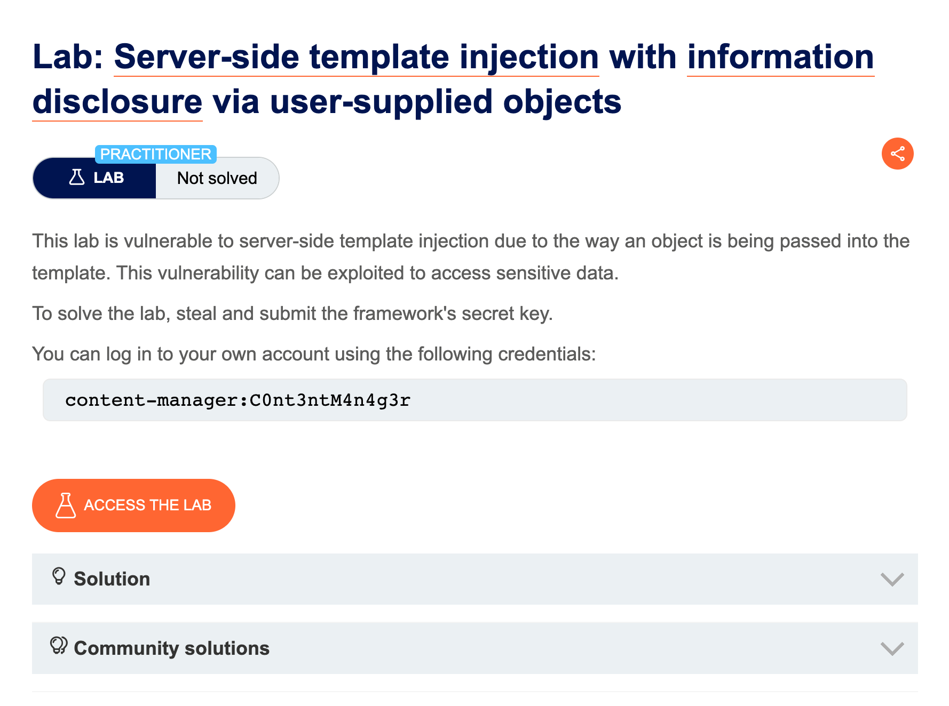Click the lightbulb icon beside Solution
Image resolution: width=949 pixels, height=706 pixels.
[x=59, y=576]
